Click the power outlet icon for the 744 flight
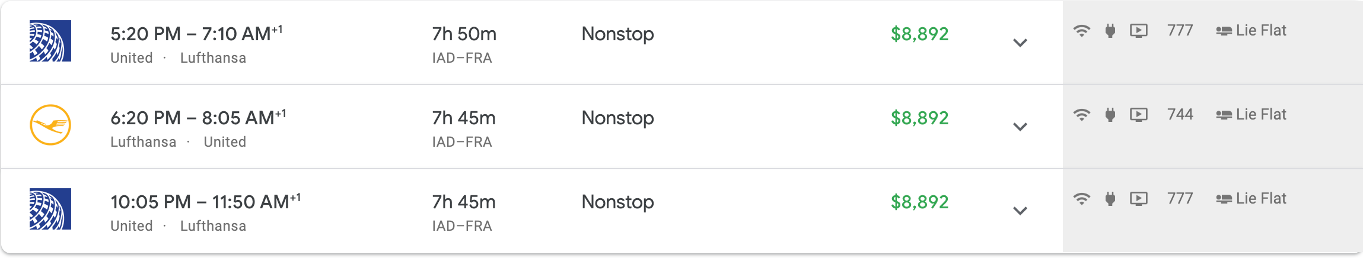Screen dimensions: 1363x258 click(x=1110, y=115)
